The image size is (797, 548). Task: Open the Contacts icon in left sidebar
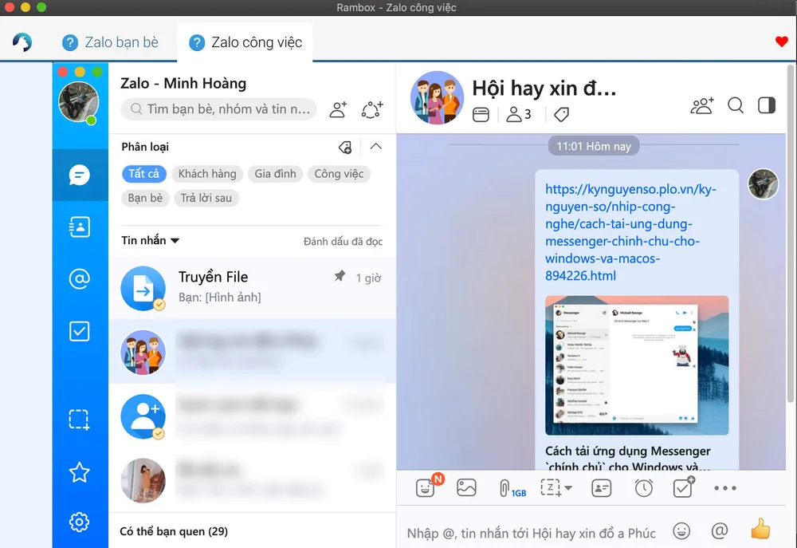tap(79, 227)
